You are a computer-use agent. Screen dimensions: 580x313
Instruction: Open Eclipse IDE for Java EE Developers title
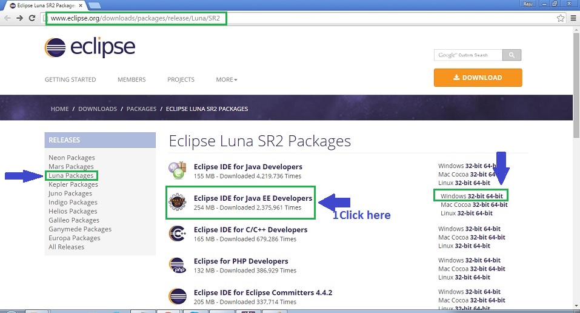point(253,198)
